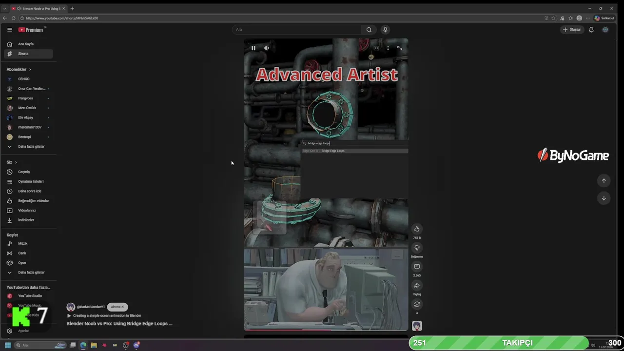Open the YouTube notifications bell
624x351 pixels.
(x=591, y=30)
